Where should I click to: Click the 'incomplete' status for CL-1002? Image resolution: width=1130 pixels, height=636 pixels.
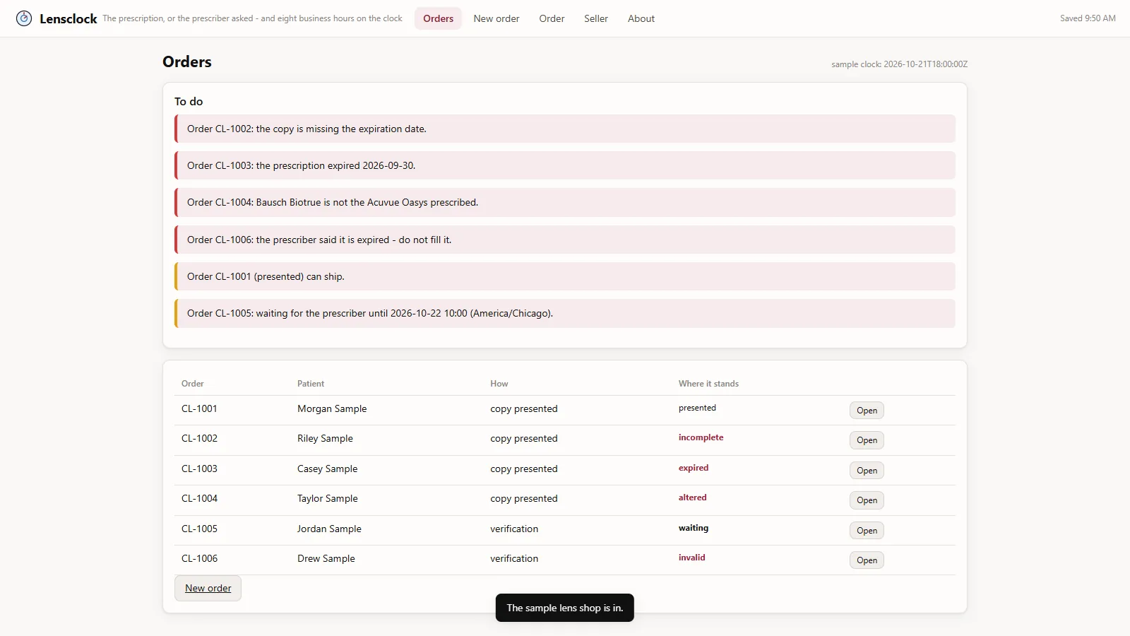pyautogui.click(x=701, y=437)
